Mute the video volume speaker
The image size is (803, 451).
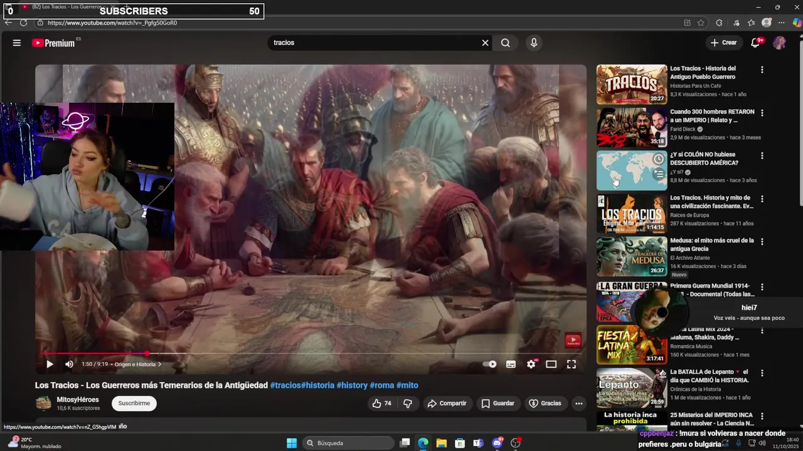click(x=70, y=364)
